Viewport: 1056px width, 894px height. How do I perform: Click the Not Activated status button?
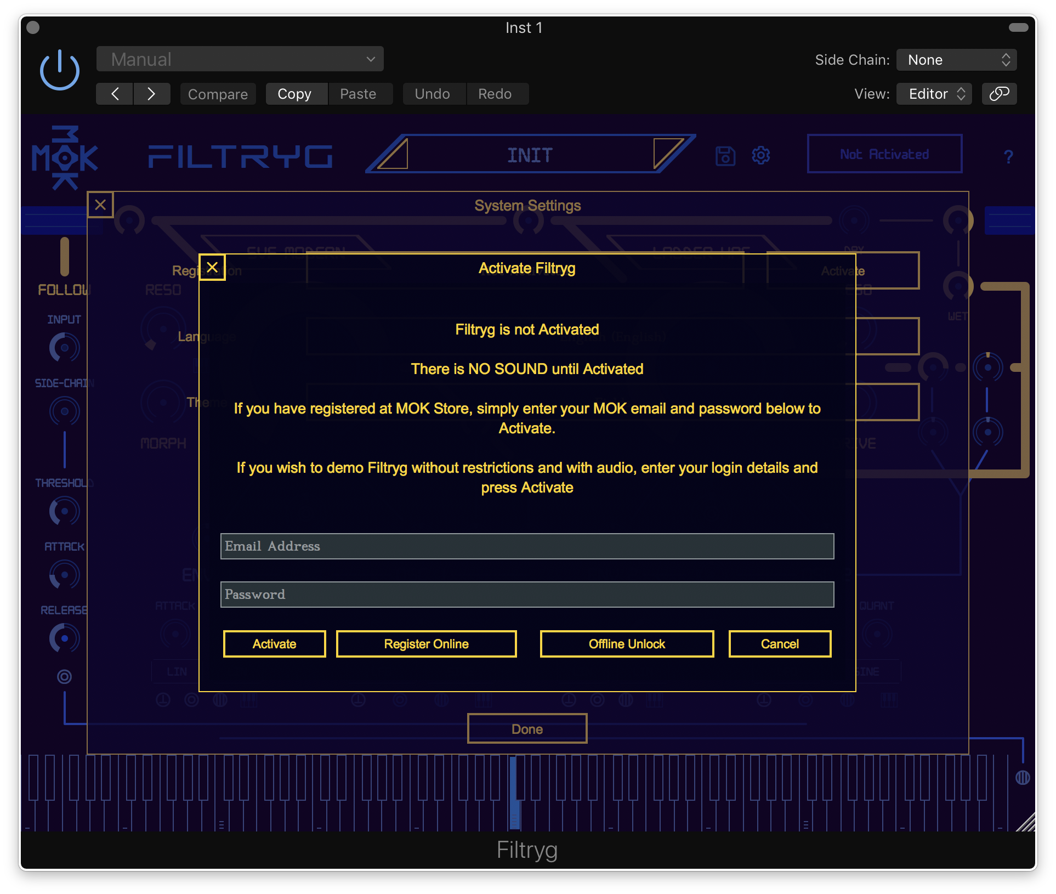click(884, 154)
